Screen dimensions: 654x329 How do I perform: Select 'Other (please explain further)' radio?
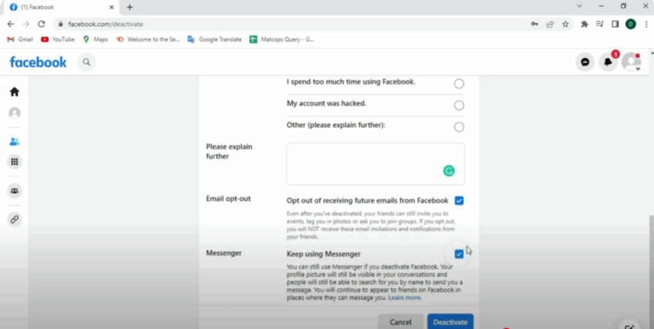tap(459, 127)
